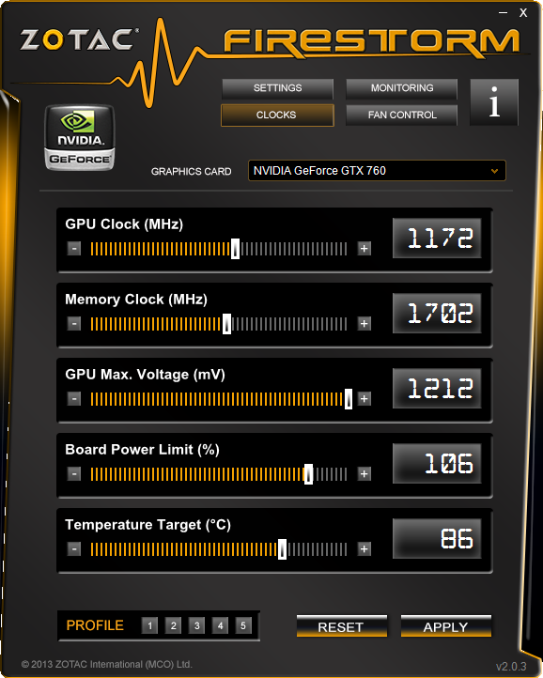The width and height of the screenshot is (543, 678).
Task: Raise GPU Max. Voltage with the plus button
Action: (x=365, y=399)
